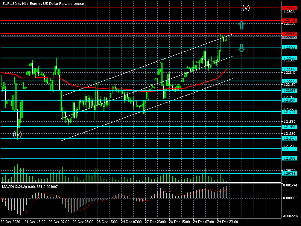
Task: Select the (iv) wave label
Action: tap(17, 134)
